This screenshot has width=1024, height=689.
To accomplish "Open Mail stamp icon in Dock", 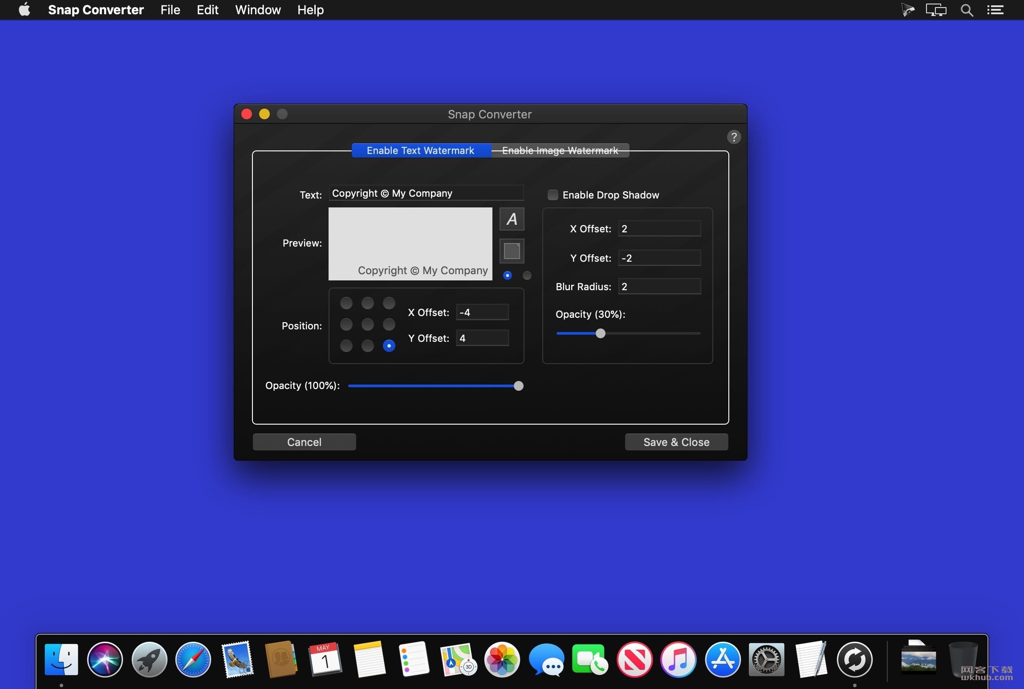I will tap(237, 659).
